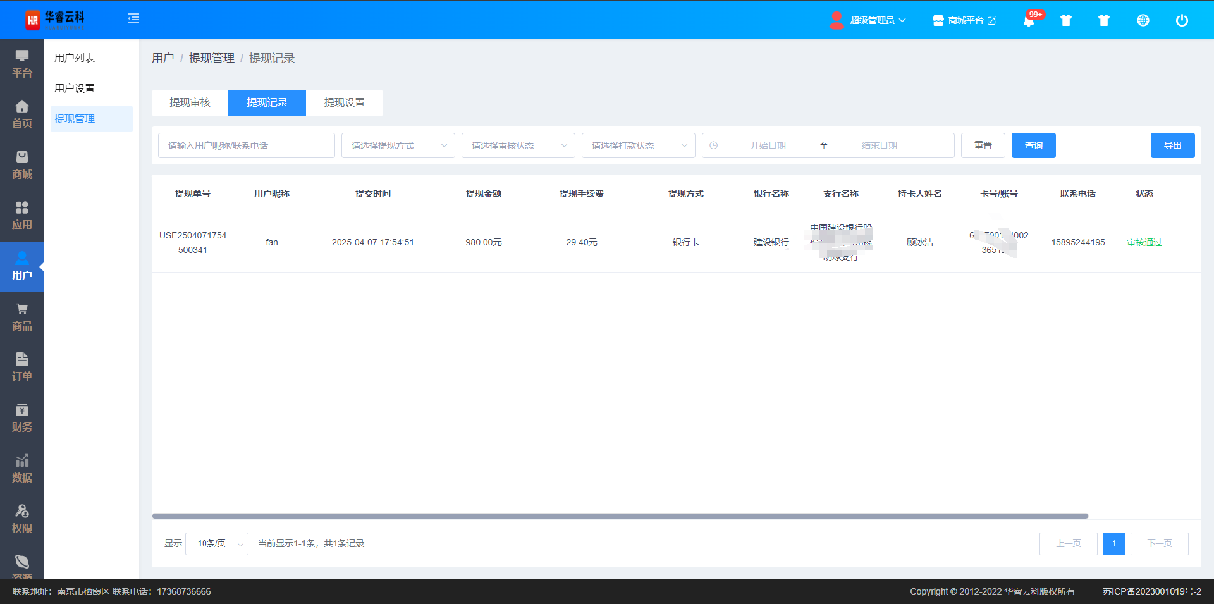The width and height of the screenshot is (1214, 604).
Task: Open the 数据 statistics section
Action: pos(22,469)
